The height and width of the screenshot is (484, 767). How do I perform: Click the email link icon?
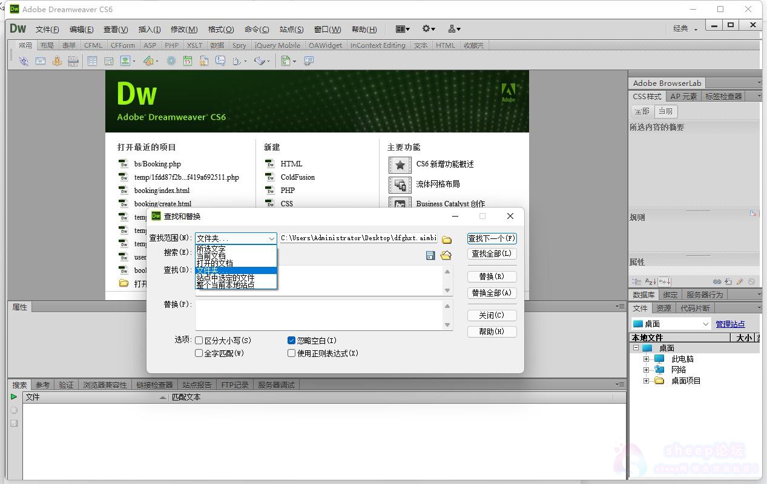click(40, 61)
